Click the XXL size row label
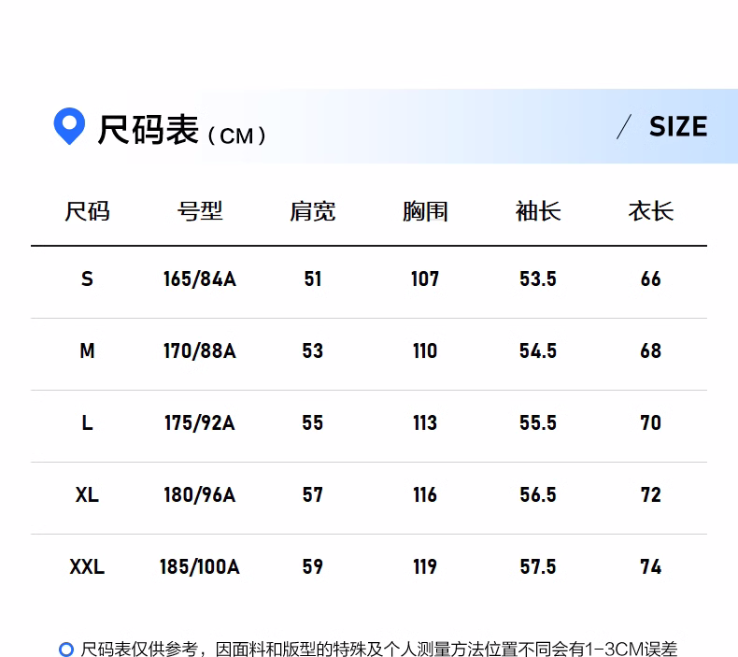Image resolution: width=738 pixels, height=657 pixels. click(87, 566)
